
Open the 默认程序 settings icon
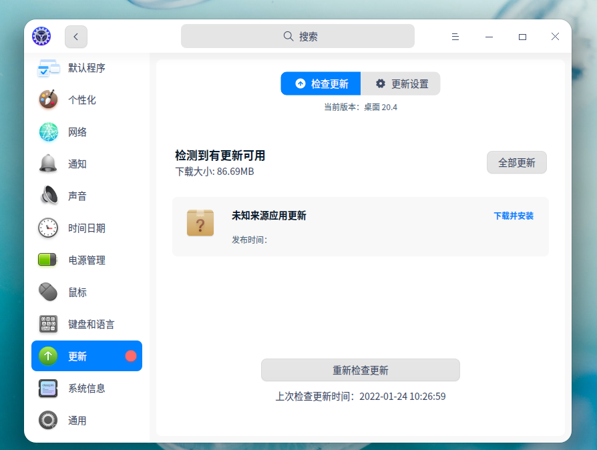coord(48,67)
